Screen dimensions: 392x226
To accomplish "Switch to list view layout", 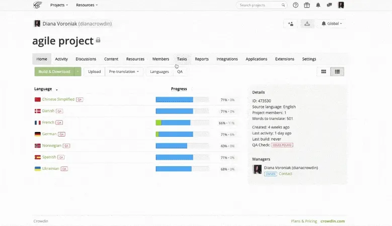I will click(x=337, y=72).
